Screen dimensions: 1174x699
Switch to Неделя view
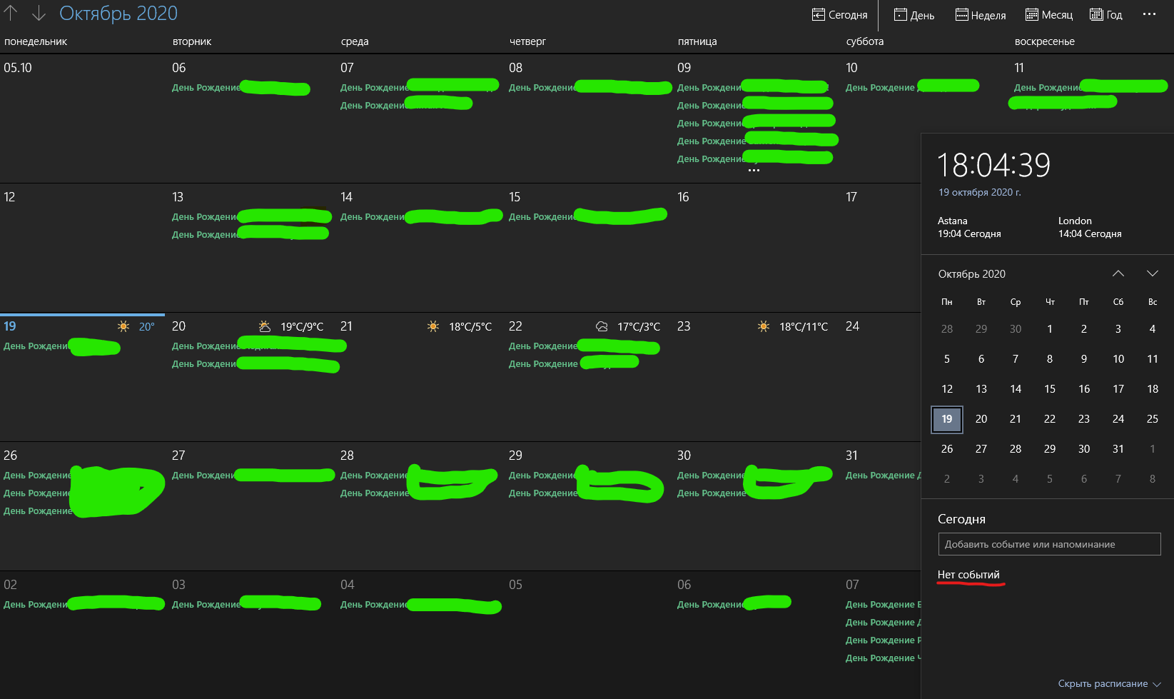pyautogui.click(x=981, y=15)
